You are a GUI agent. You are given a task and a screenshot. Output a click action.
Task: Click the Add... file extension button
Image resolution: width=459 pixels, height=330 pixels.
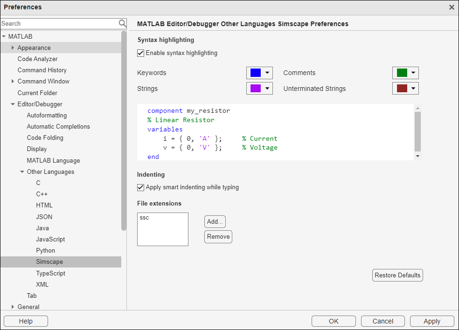click(x=215, y=221)
